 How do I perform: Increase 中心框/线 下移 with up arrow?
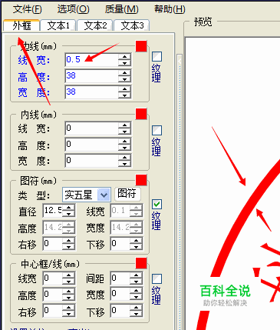(136, 308)
